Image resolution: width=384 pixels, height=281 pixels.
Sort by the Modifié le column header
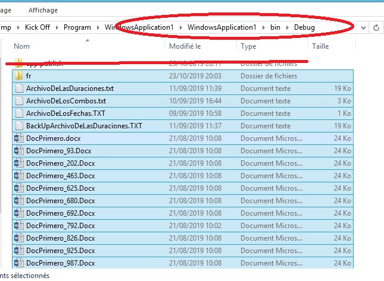185,46
